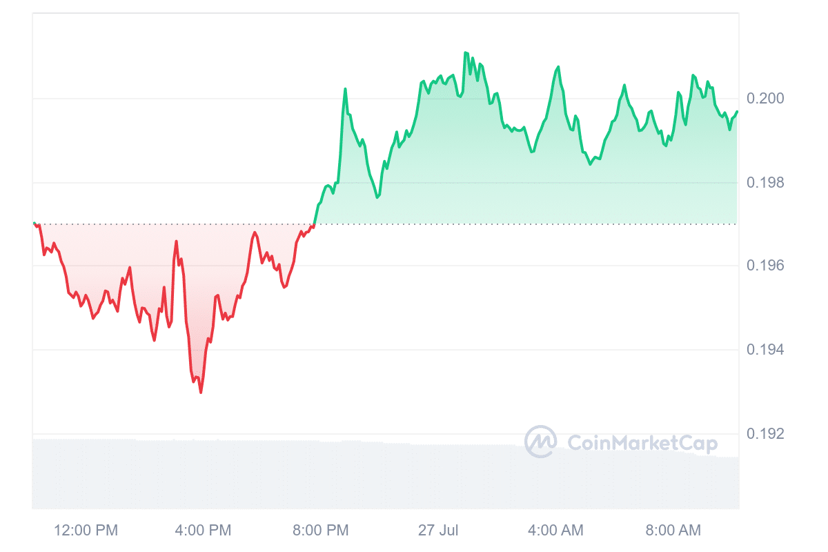
Task: Click the 12:00 PM time axis label
Action: coord(86,531)
